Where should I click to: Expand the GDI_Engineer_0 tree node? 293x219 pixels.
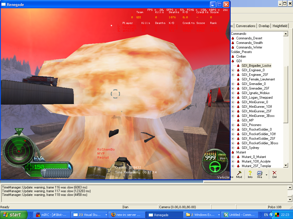click(233, 70)
